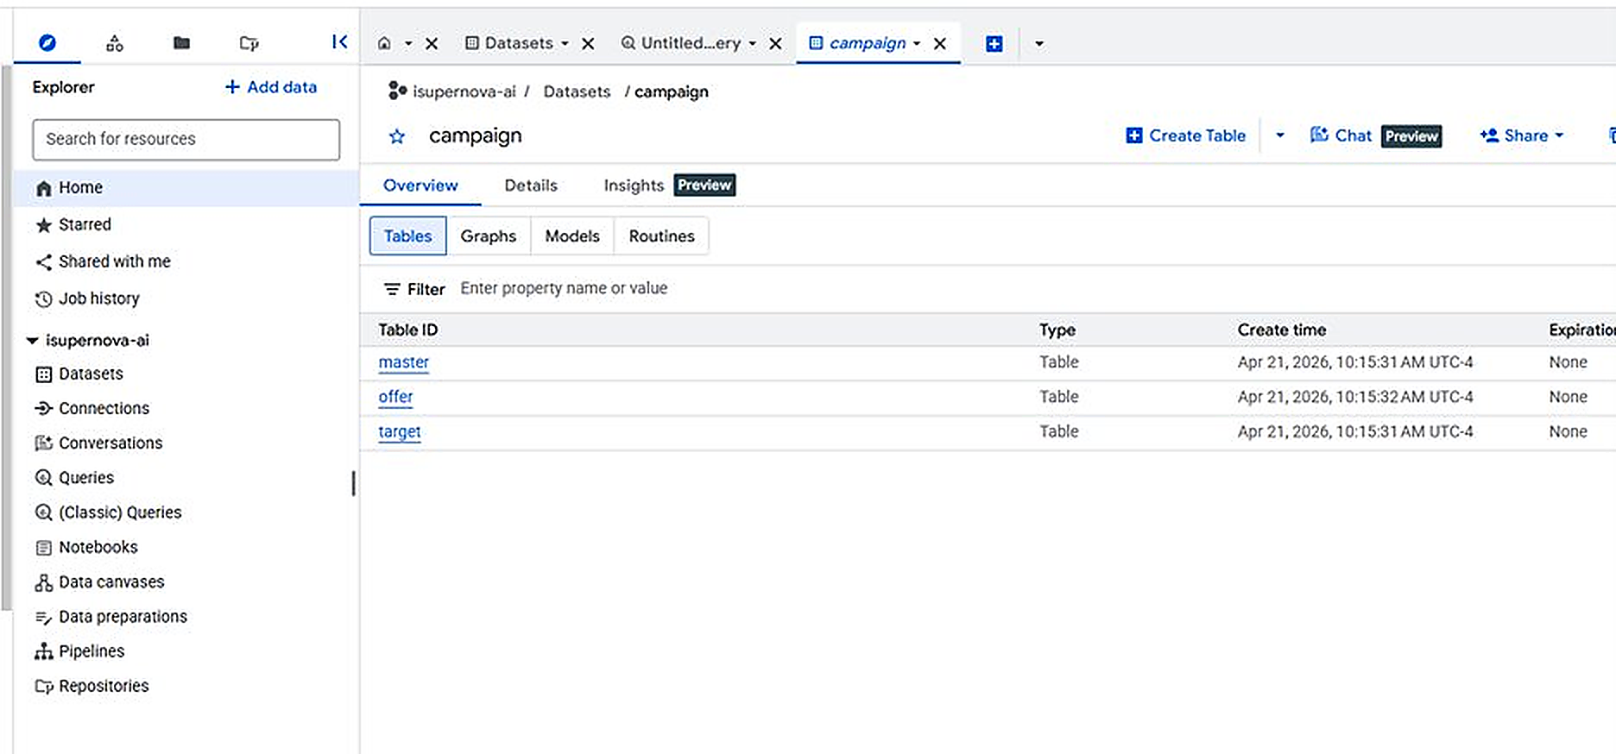Sort by the Table ID column header
This screenshot has height=754, width=1616.
[407, 330]
